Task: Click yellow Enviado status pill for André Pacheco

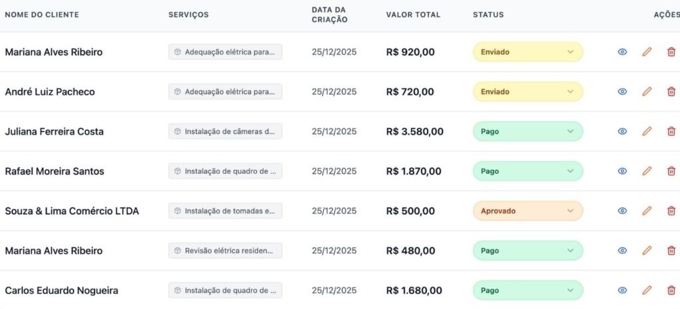Action: tap(527, 92)
